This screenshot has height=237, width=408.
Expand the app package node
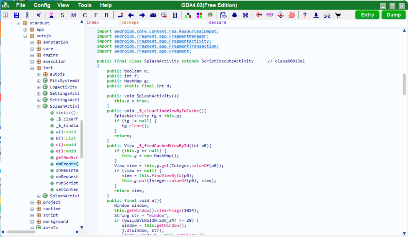(25, 30)
